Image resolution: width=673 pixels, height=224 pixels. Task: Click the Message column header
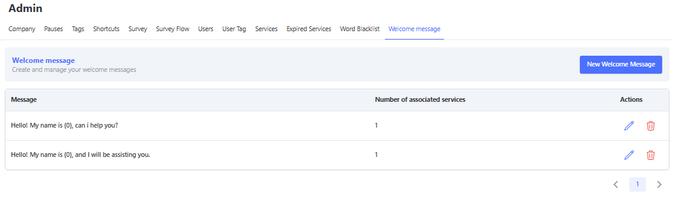pos(23,99)
